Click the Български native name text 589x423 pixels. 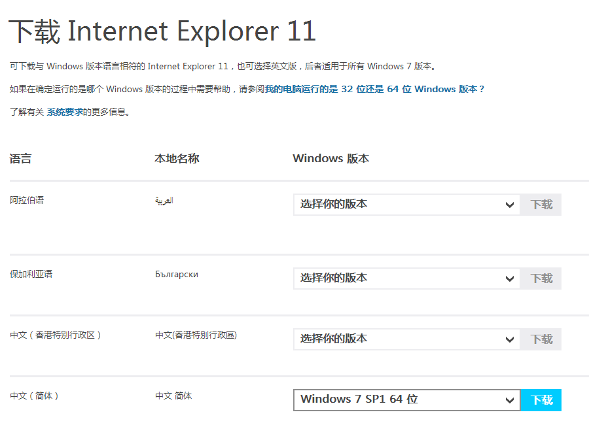pyautogui.click(x=177, y=274)
